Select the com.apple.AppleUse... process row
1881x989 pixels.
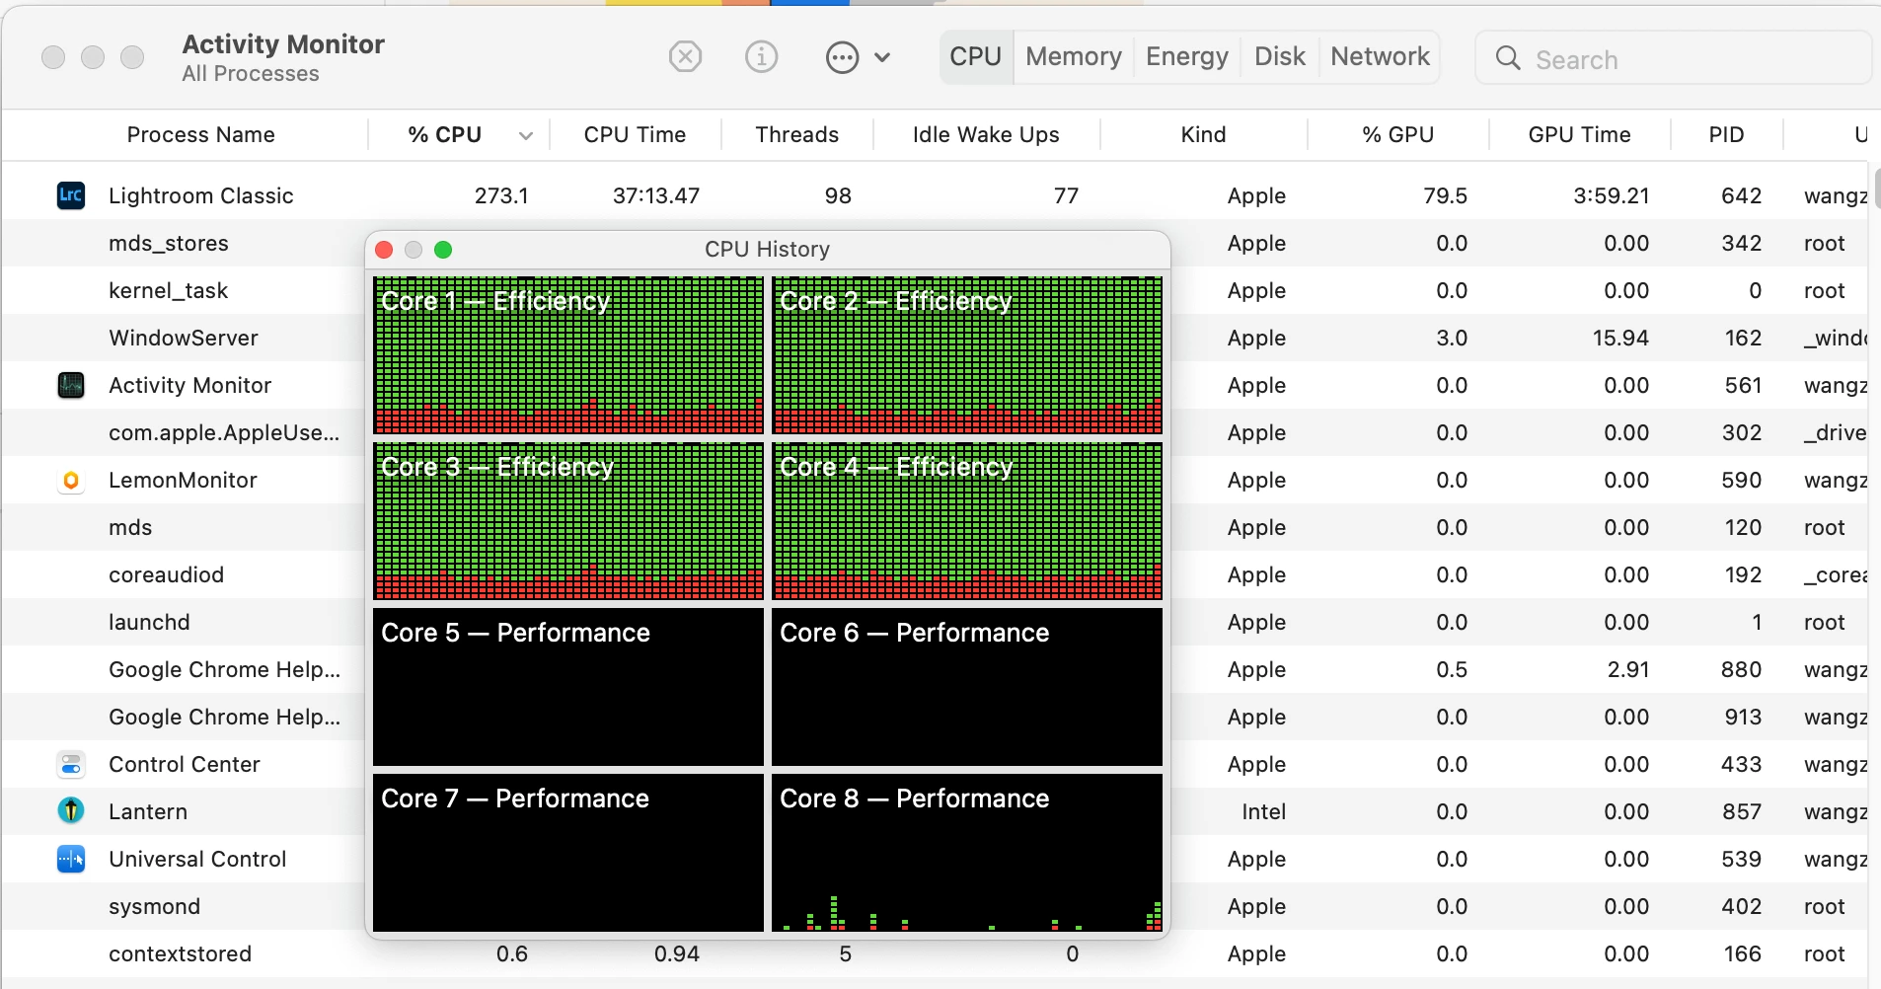point(936,432)
